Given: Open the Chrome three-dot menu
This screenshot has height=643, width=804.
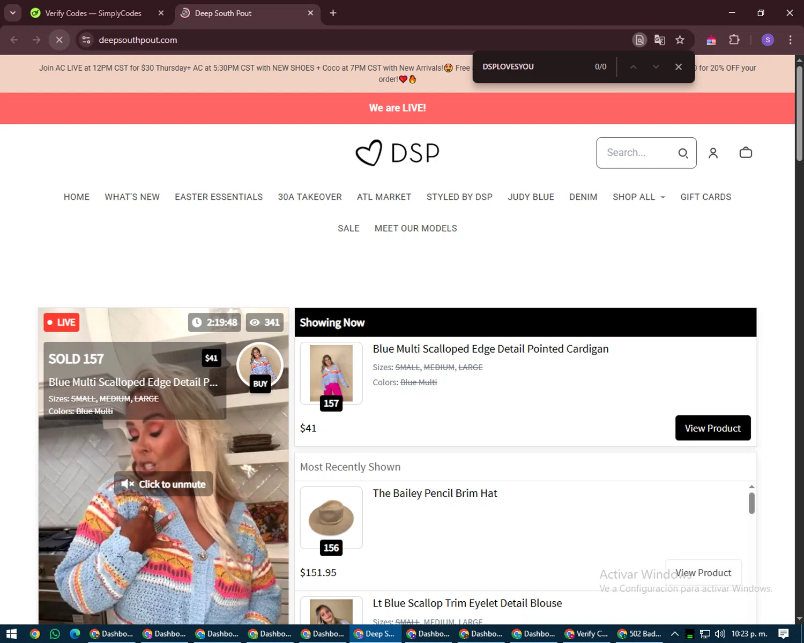Looking at the screenshot, I should pyautogui.click(x=790, y=40).
